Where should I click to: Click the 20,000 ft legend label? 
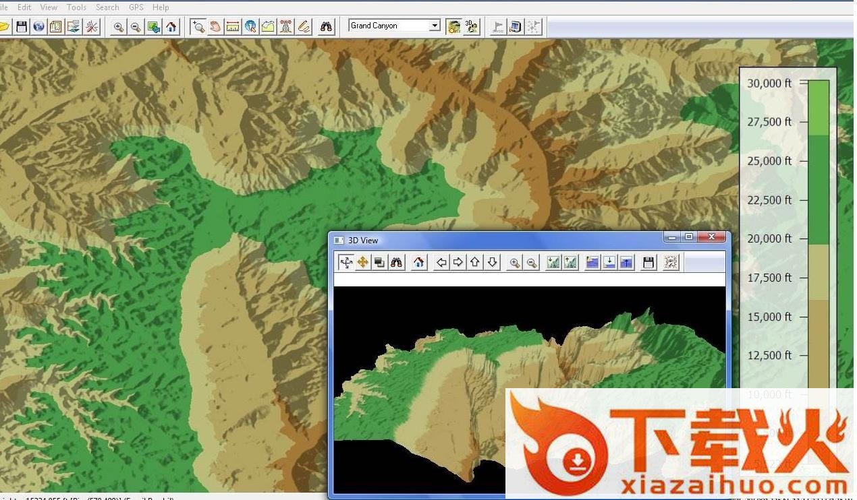[769, 239]
